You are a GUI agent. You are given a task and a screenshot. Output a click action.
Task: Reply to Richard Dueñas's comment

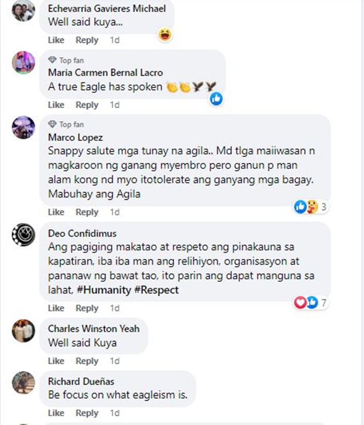point(87,413)
